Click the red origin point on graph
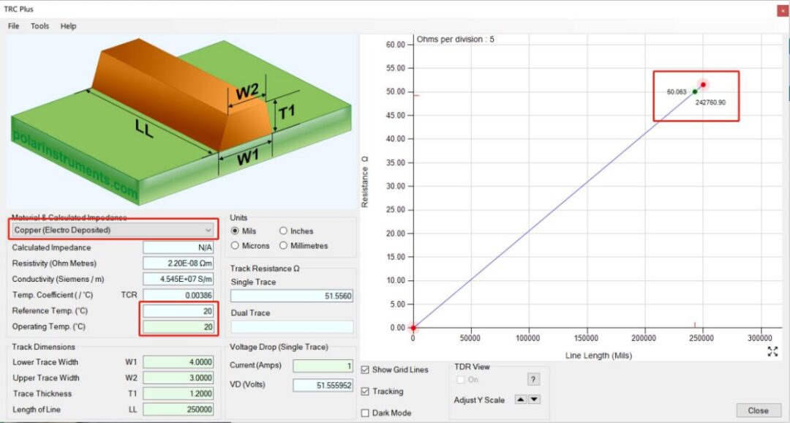Image resolution: width=790 pixels, height=423 pixels. [x=413, y=328]
